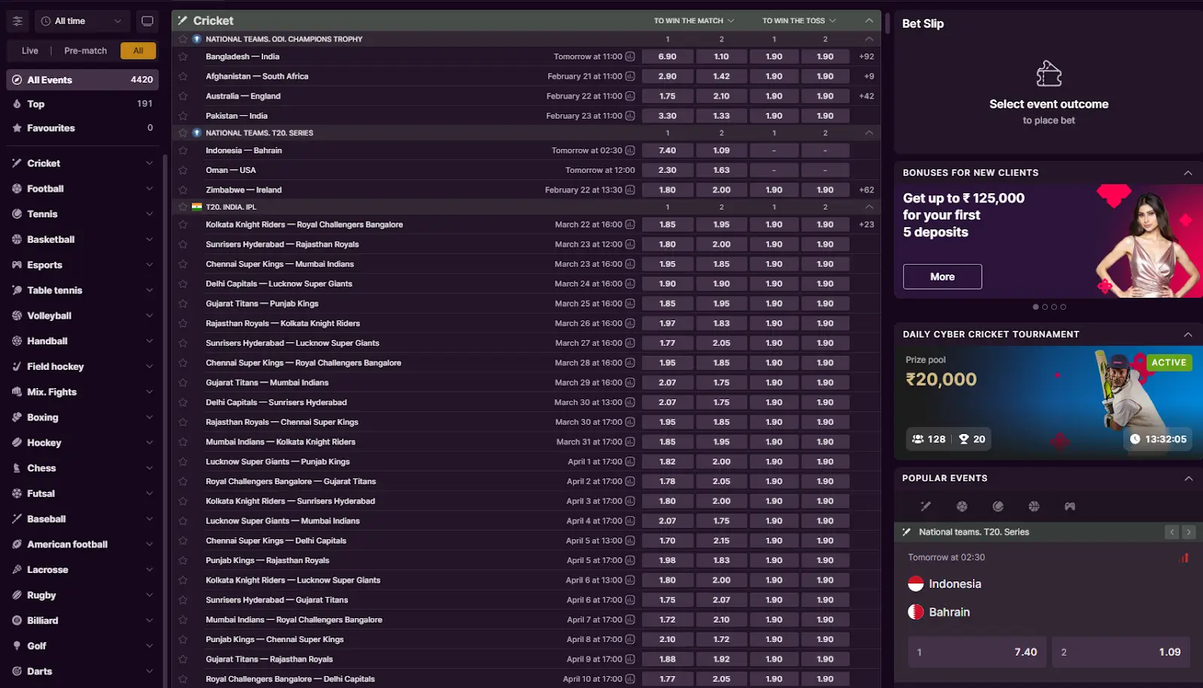Collapse the Bonuses for New Clients panel
The width and height of the screenshot is (1203, 688).
(x=1188, y=173)
